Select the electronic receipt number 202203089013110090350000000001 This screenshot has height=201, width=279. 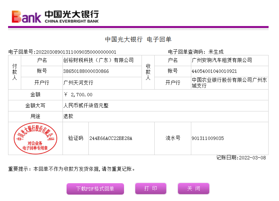coord(76,52)
